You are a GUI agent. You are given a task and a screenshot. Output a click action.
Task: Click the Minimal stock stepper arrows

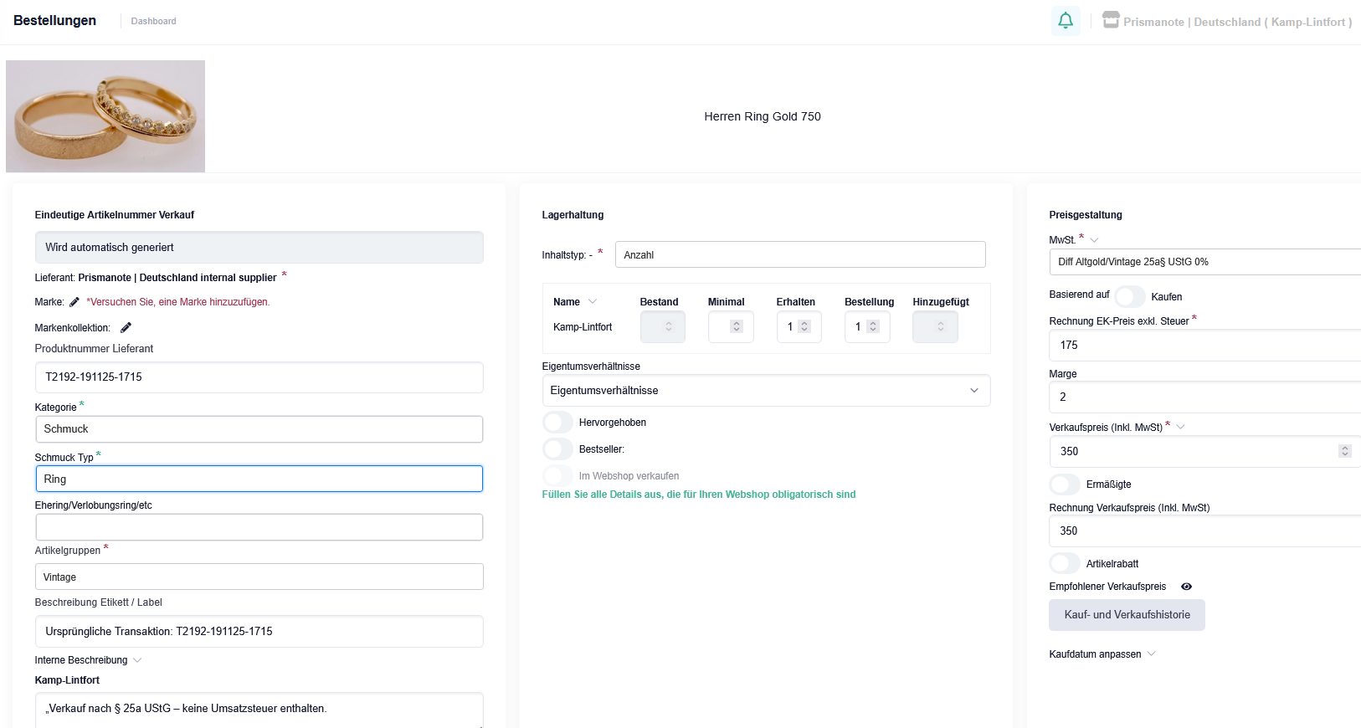pyautogui.click(x=737, y=327)
